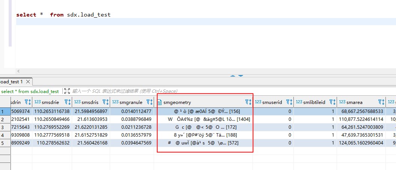Click 'select' keyword in the SQL editor
Screen dimensions: 396x170
pyautogui.click(x=26, y=15)
